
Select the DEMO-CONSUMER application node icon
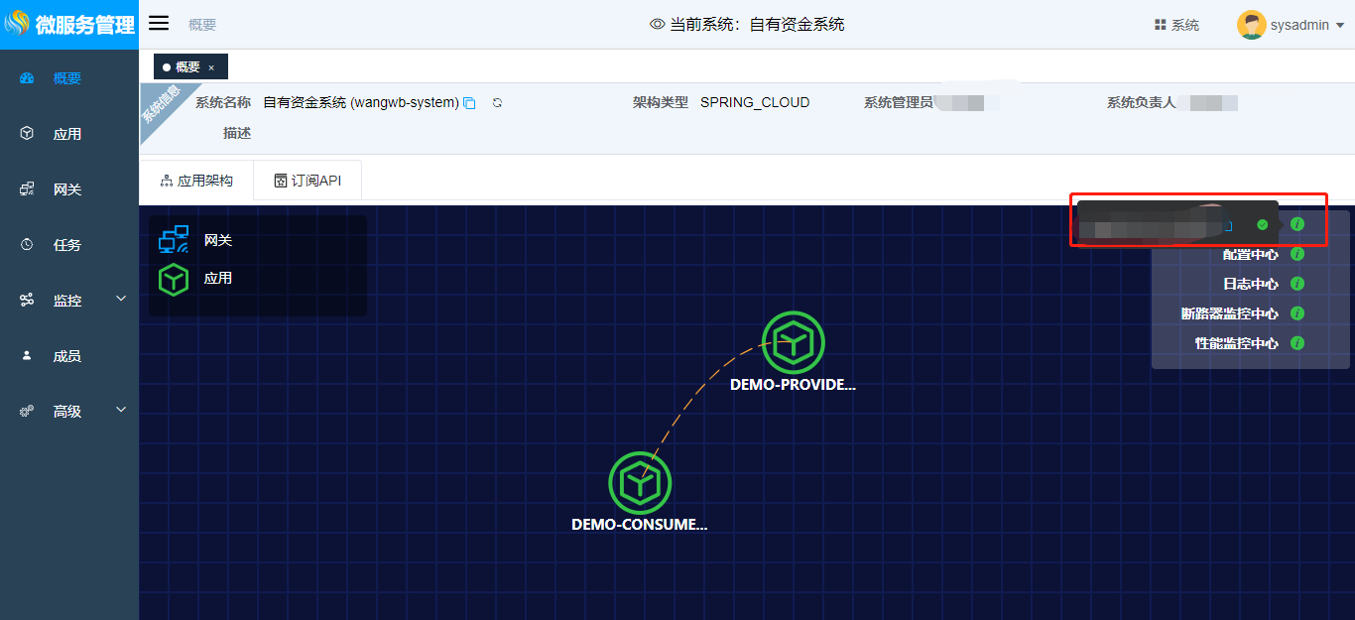pyautogui.click(x=640, y=482)
